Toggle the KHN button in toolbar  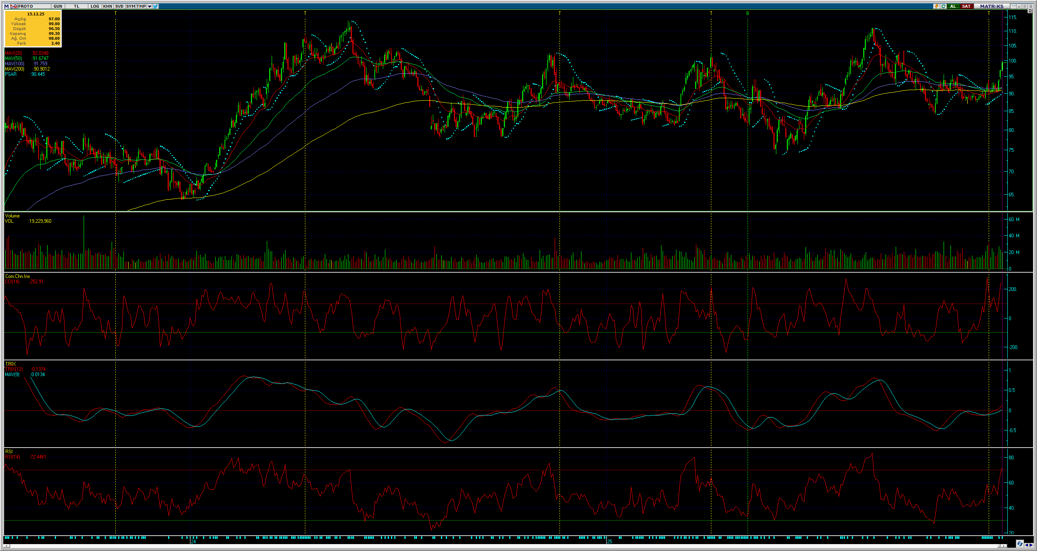coord(108,6)
